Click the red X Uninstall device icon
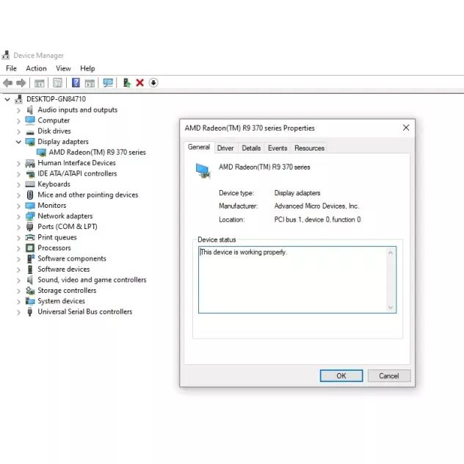This screenshot has width=464, height=464. pos(139,83)
